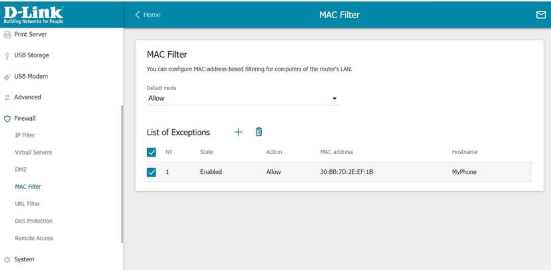The image size is (551, 270).
Task: Select the MAC address 30:BB:7D:2E:EF:1B entry
Action: click(347, 172)
